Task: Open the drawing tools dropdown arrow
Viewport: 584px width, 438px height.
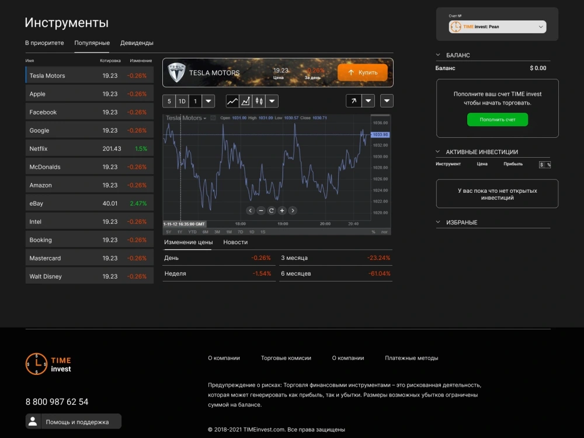Action: [368, 100]
